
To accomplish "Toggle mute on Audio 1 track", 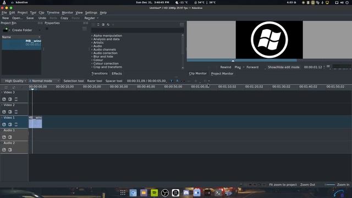I will 10,137.
